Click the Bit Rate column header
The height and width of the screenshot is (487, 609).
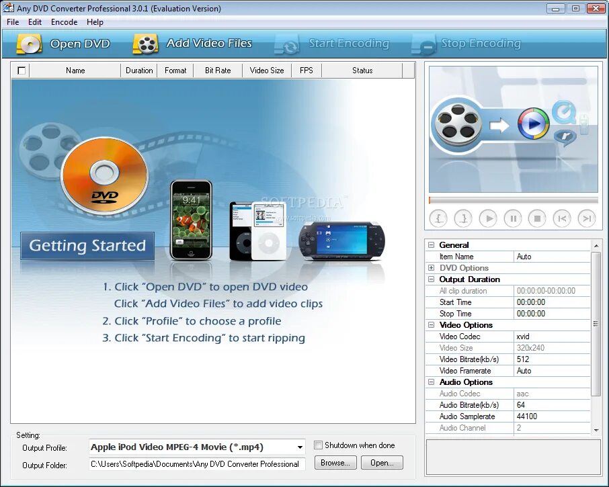pyautogui.click(x=218, y=71)
